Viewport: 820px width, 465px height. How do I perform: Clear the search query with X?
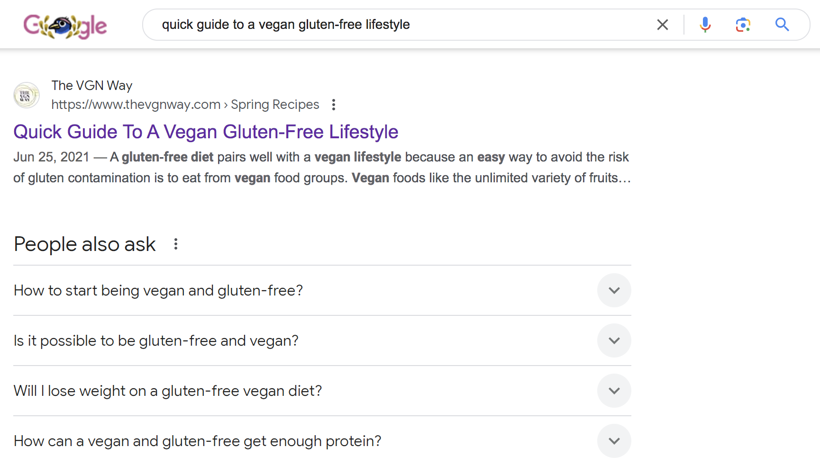[x=663, y=25]
